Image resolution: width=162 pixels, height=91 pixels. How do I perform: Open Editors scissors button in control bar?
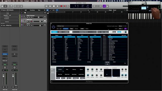[21, 6]
